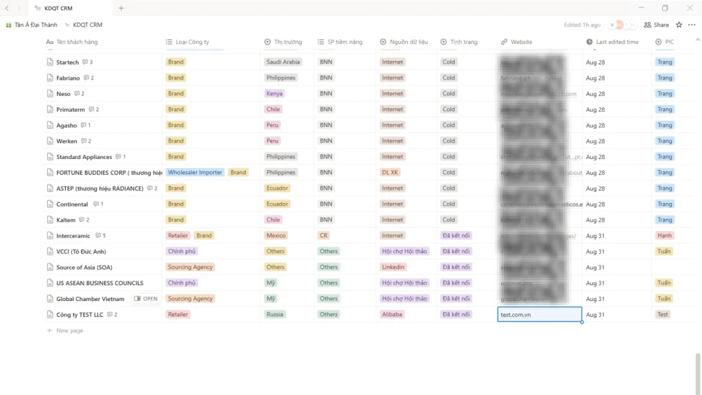The width and height of the screenshot is (702, 395).
Task: Open Website column header menu
Action: click(517, 42)
